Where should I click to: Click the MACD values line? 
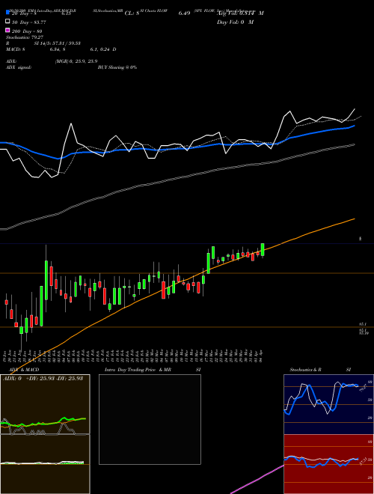tap(61, 49)
